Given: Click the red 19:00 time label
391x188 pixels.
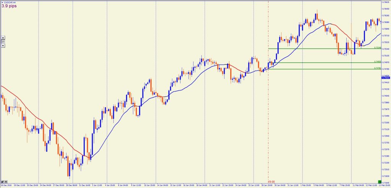Looking at the screenshot, I should [x=271, y=182].
